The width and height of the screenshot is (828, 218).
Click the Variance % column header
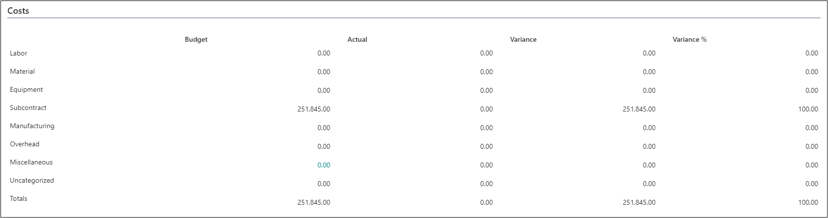point(690,39)
